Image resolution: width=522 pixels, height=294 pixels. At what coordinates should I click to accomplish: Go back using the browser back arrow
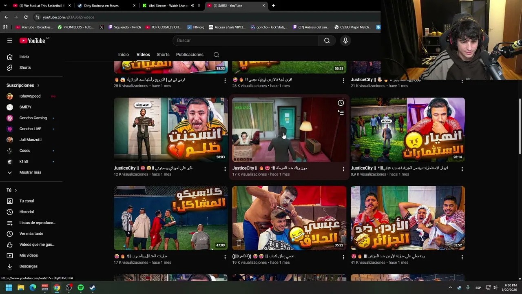pos(6,17)
